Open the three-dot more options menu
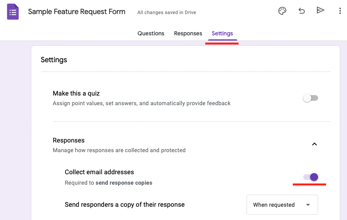Image resolution: width=347 pixels, height=220 pixels. [340, 11]
